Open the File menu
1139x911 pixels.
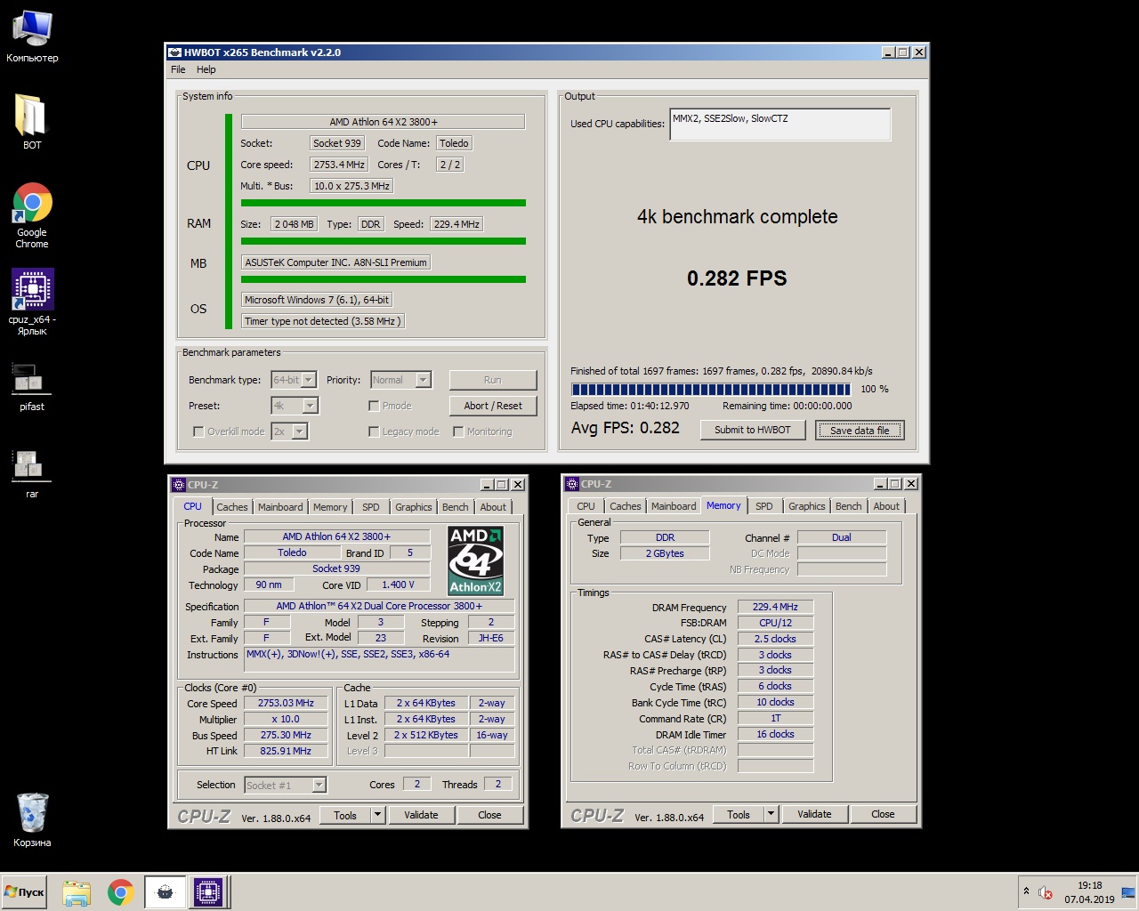(178, 69)
